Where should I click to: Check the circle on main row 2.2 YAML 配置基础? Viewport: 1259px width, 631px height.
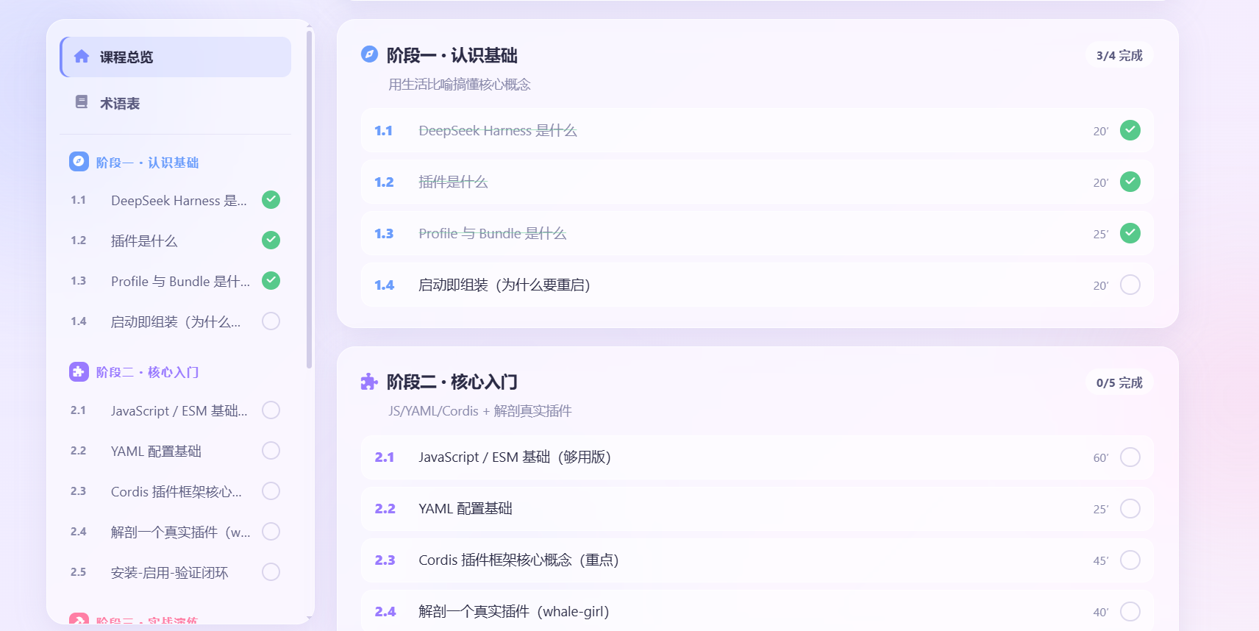point(1130,508)
